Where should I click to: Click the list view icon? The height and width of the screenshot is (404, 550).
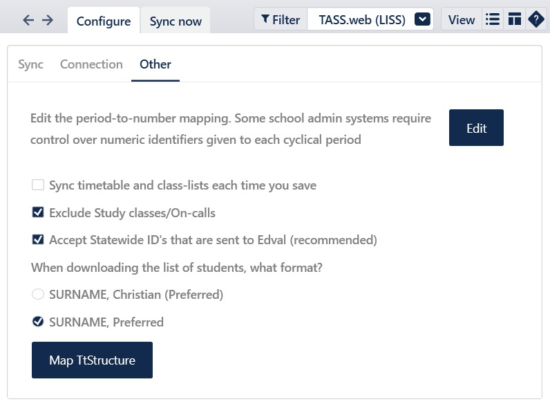tap(493, 19)
